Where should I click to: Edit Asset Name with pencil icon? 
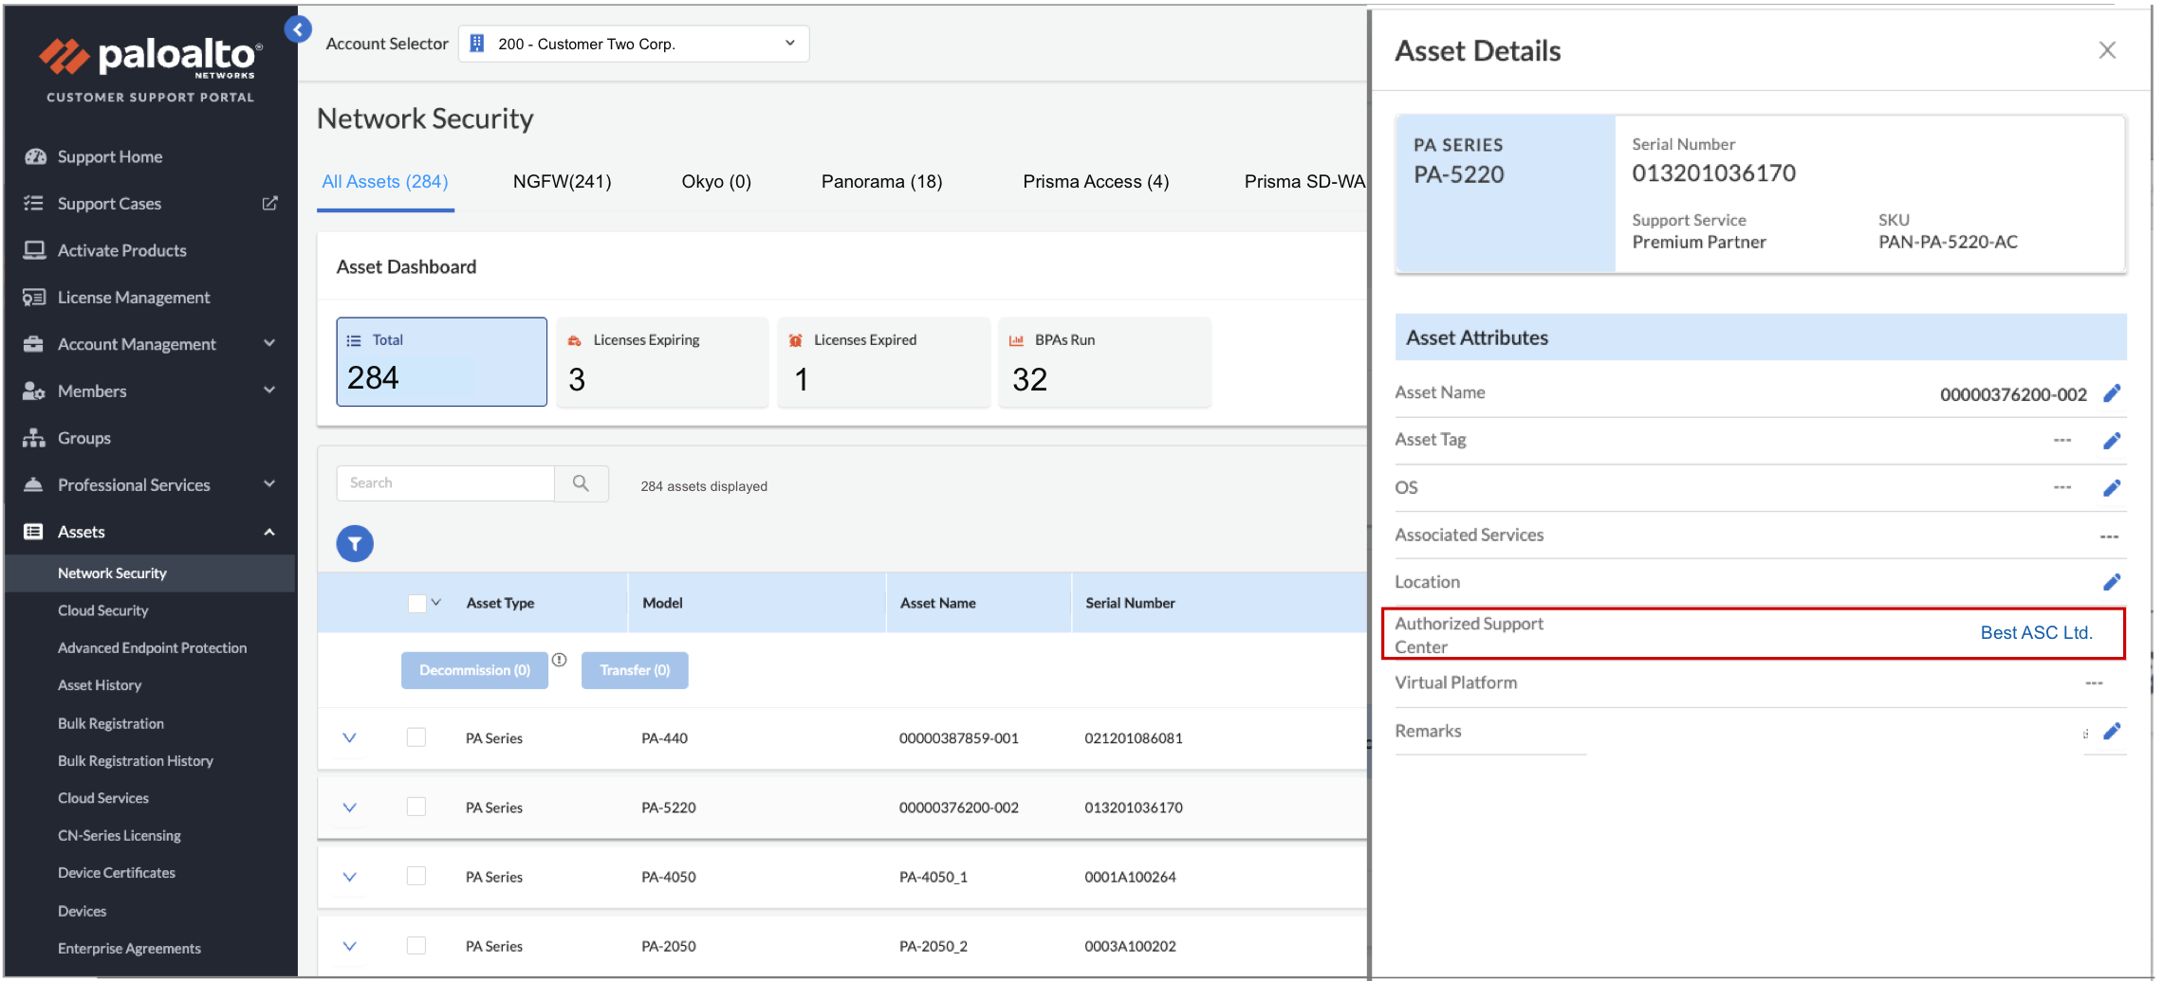pos(2112,393)
